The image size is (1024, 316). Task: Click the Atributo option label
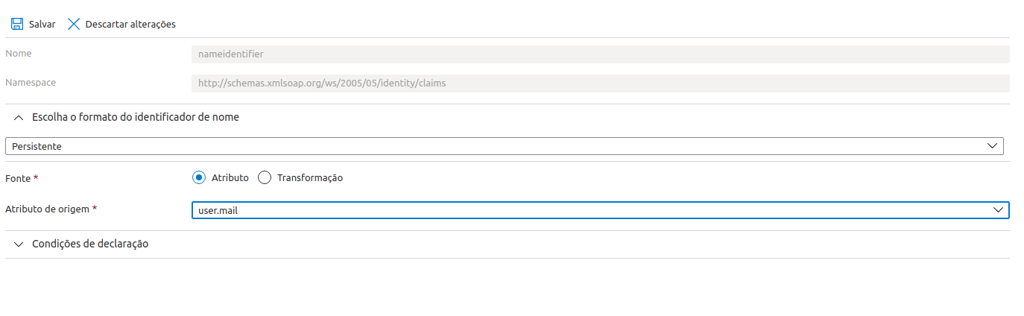click(230, 178)
